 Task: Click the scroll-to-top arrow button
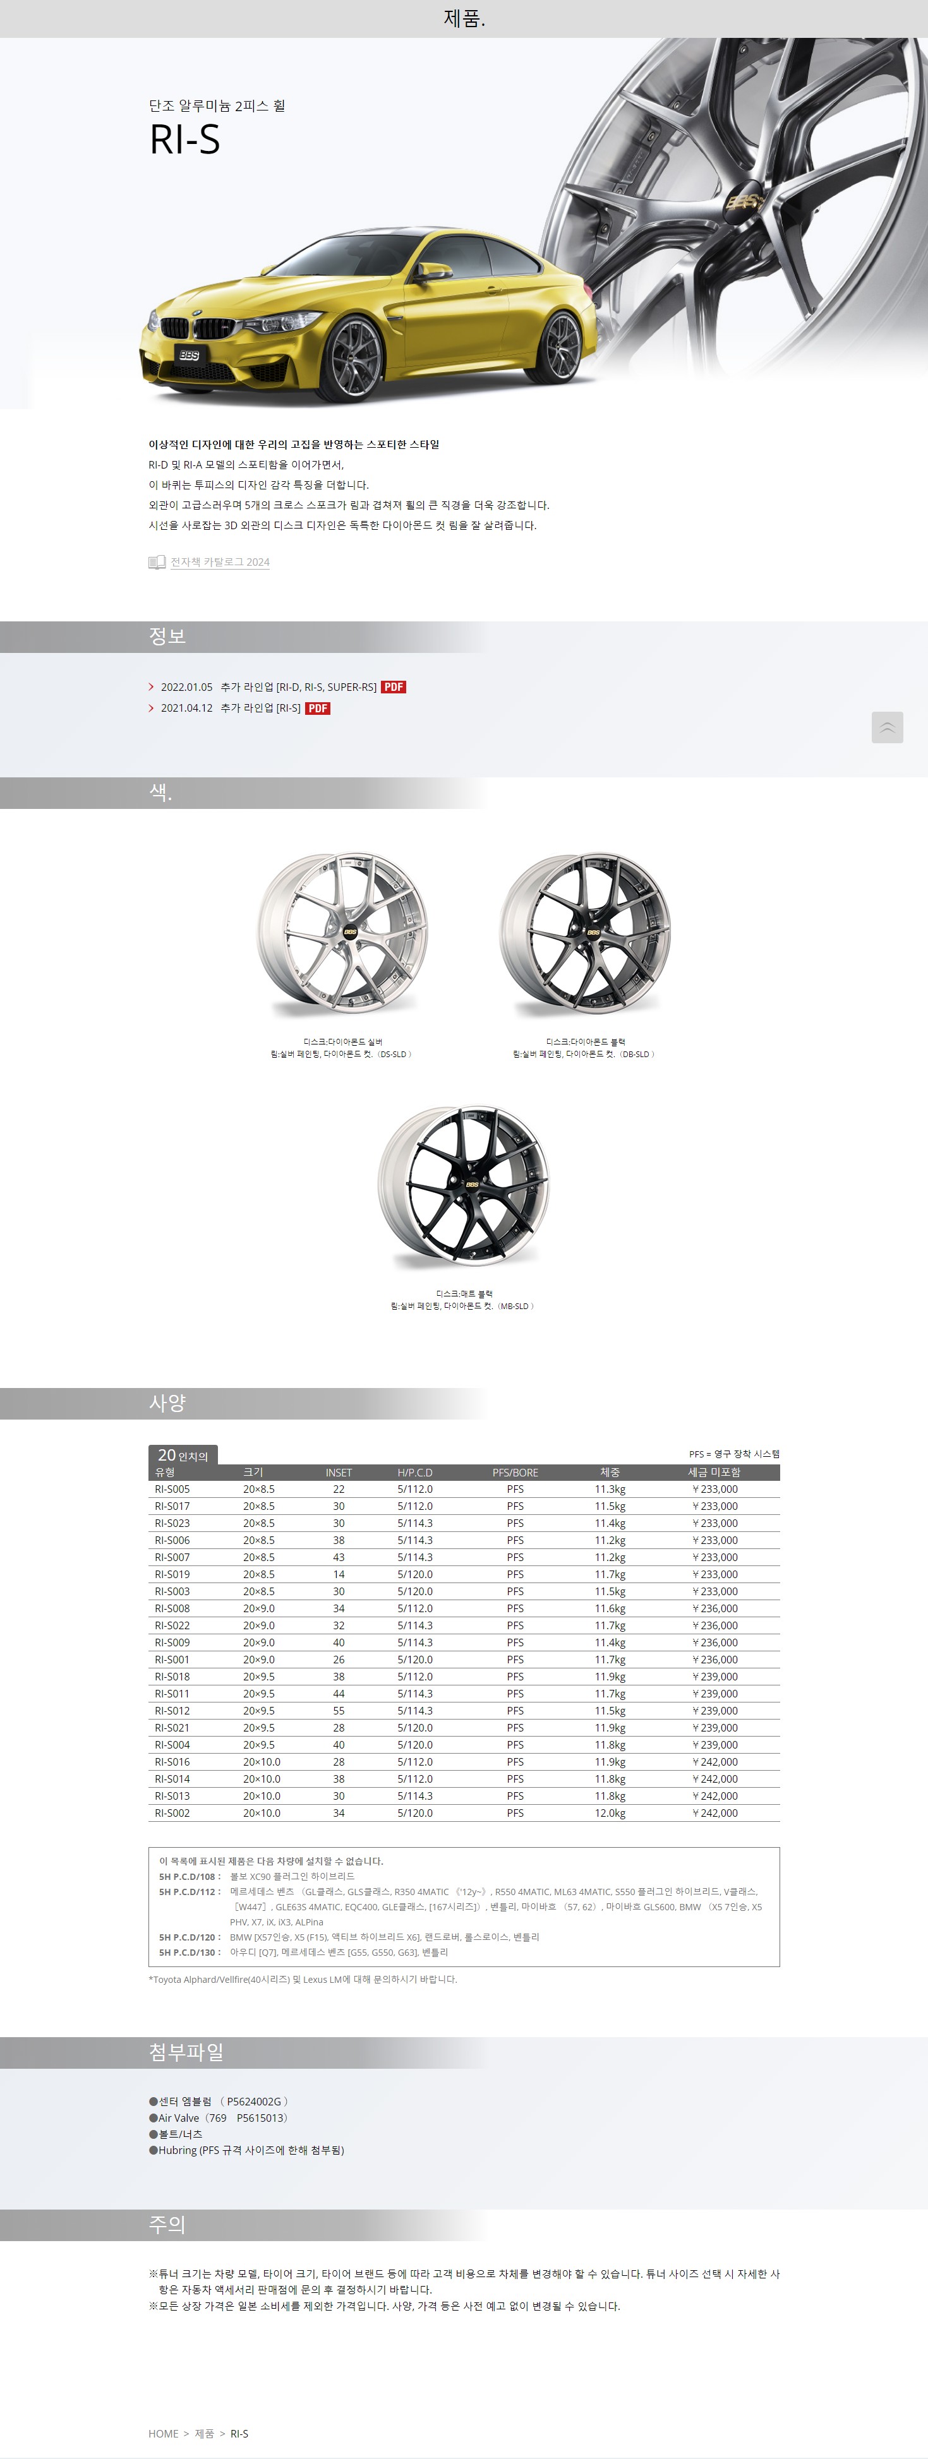tap(887, 727)
